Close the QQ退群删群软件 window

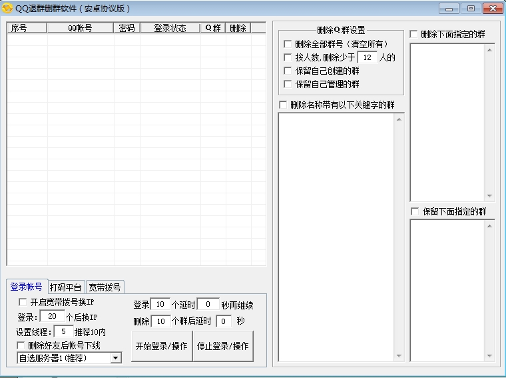493,9
